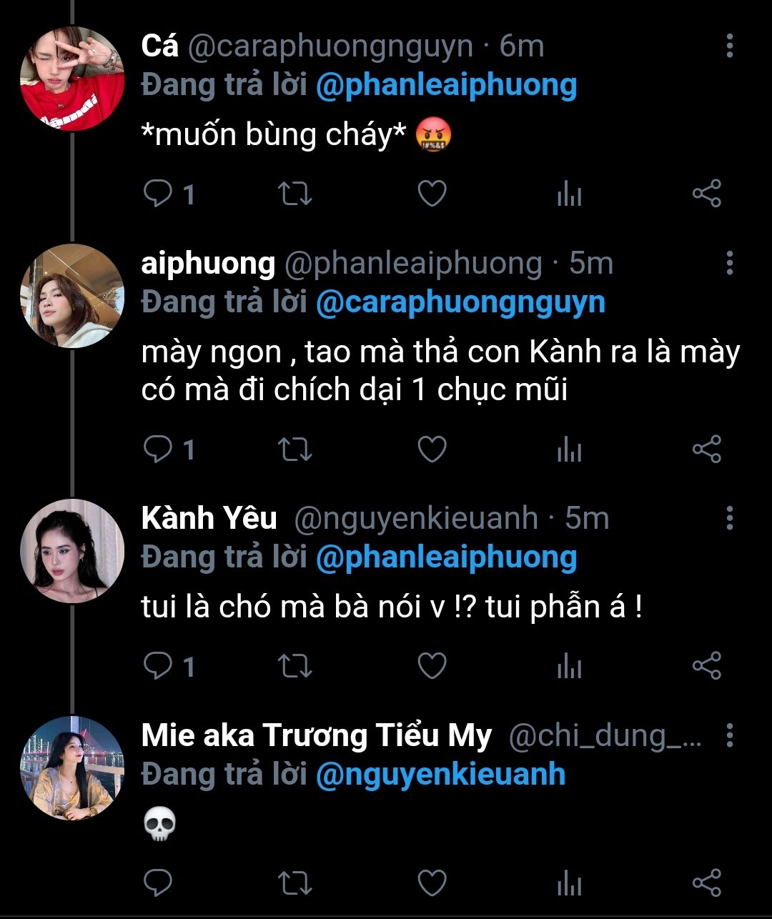The width and height of the screenshot is (772, 919).
Task: Open @nguyenkieuanh mention in Mie's reply
Action: (x=440, y=774)
